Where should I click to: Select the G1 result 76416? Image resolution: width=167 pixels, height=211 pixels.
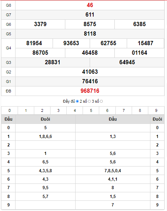[x=90, y=81]
